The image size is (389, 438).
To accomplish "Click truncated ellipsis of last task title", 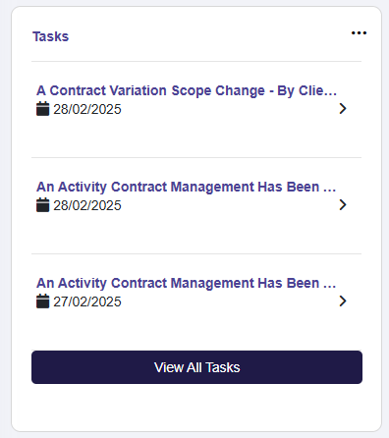I will 330,287.
